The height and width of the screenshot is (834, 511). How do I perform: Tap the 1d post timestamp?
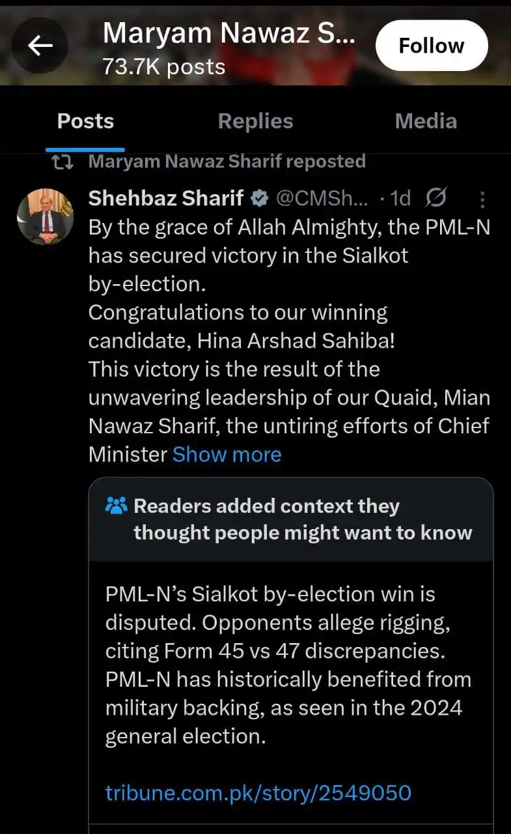coord(400,198)
